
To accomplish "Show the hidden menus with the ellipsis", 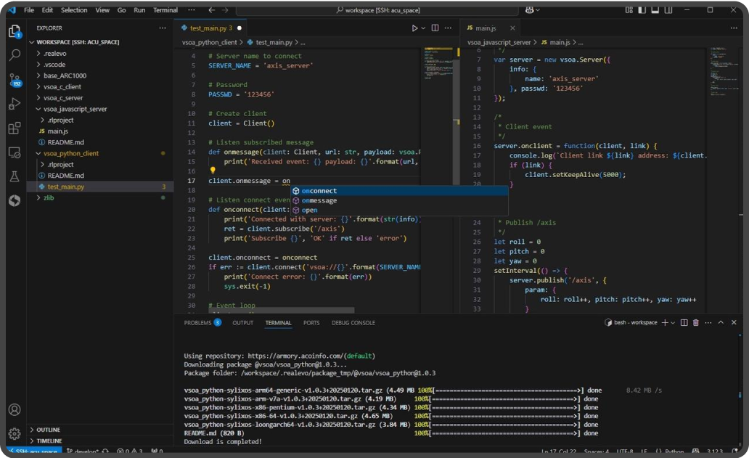I will 192,10.
